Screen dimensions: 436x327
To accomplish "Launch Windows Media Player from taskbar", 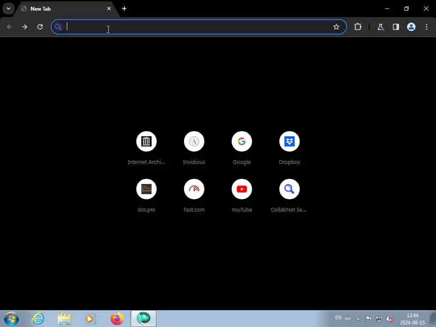I will click(x=90, y=318).
